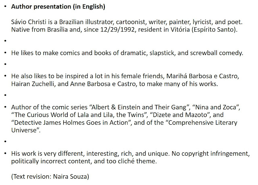
Task: Click the bullet before 'Author of the comic series'
Action: pyautogui.click(x=5, y=107)
